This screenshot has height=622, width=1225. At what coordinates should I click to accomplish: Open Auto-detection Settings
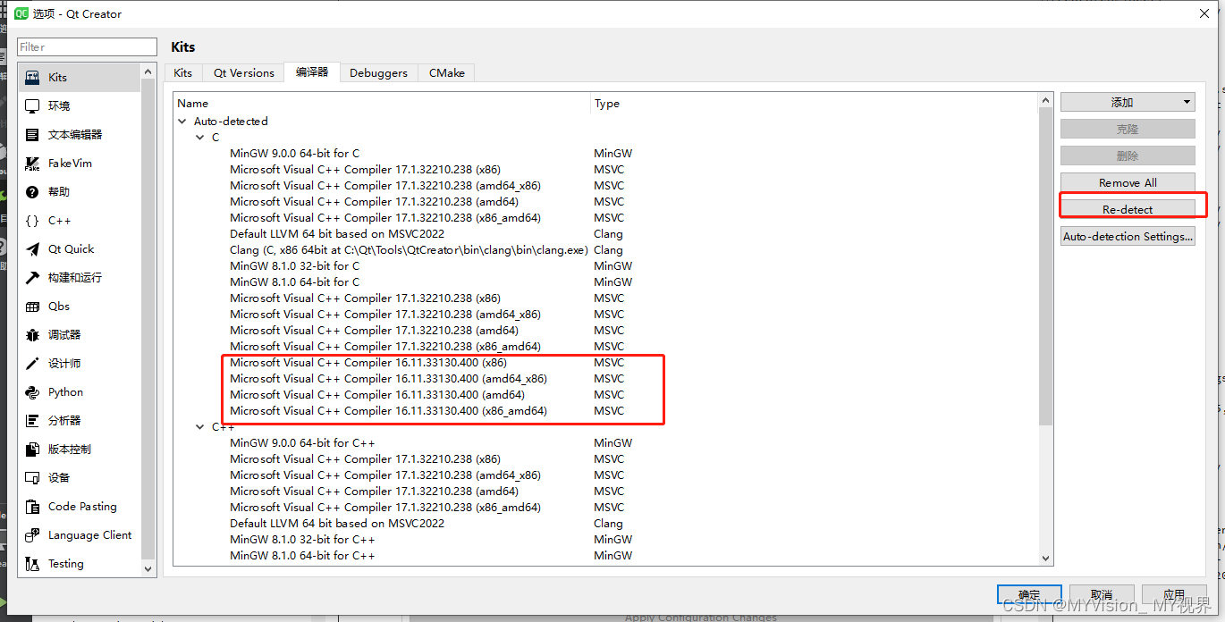point(1128,237)
